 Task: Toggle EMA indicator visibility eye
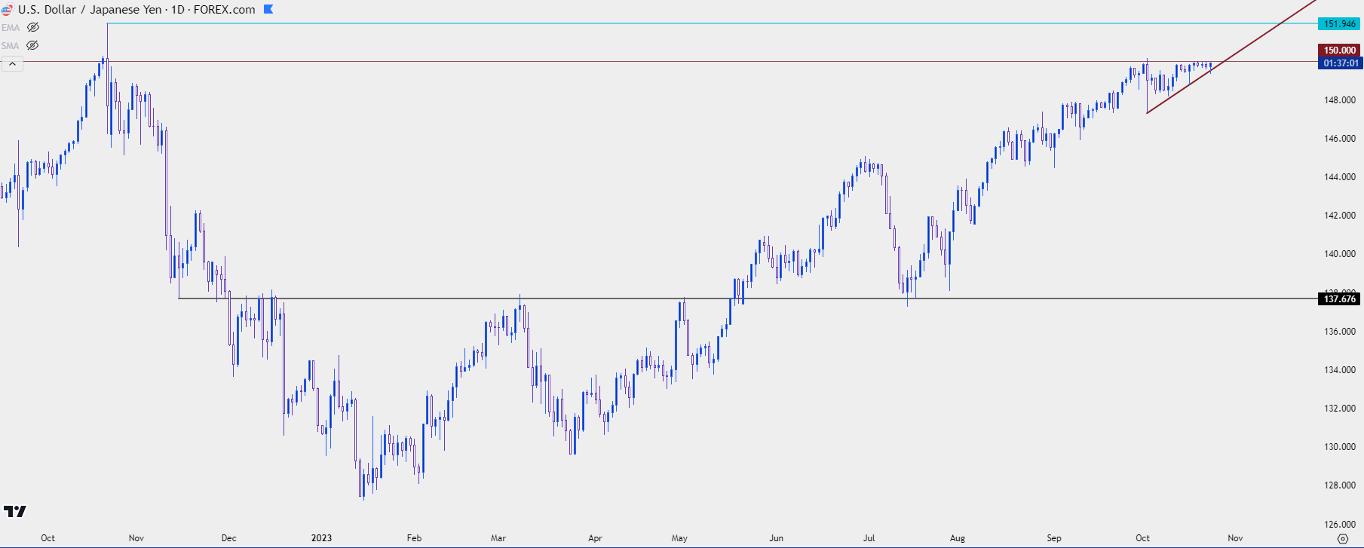click(x=32, y=27)
